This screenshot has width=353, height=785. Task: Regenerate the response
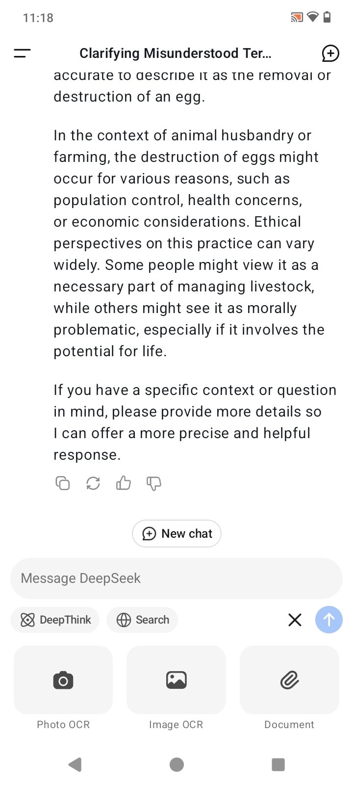click(93, 483)
